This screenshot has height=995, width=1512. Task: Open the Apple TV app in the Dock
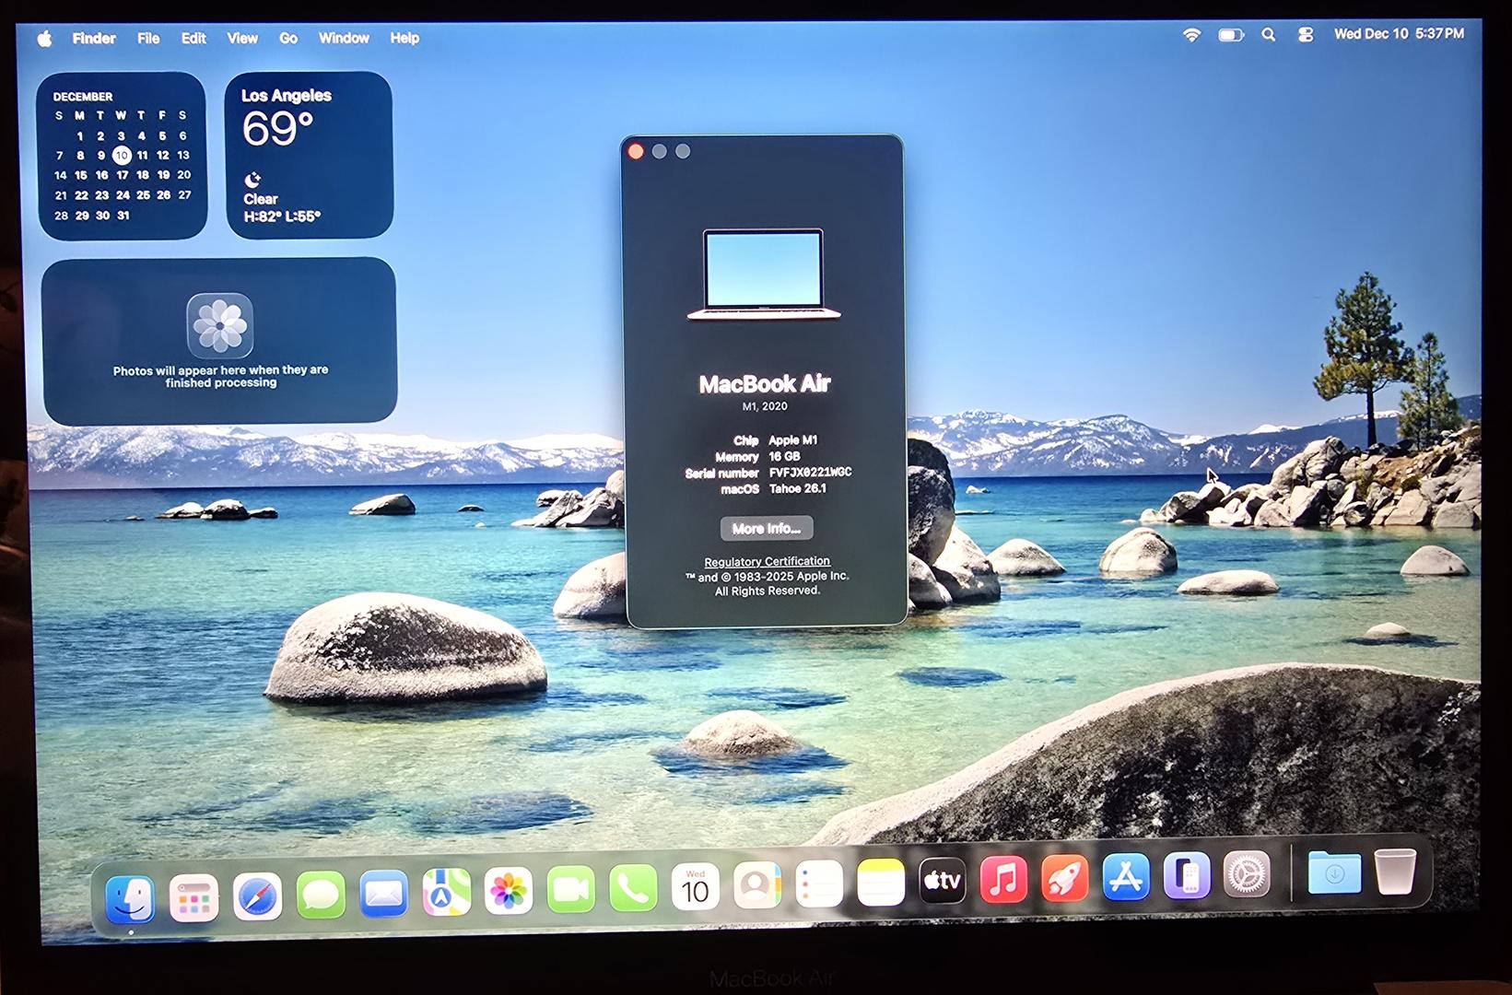942,882
